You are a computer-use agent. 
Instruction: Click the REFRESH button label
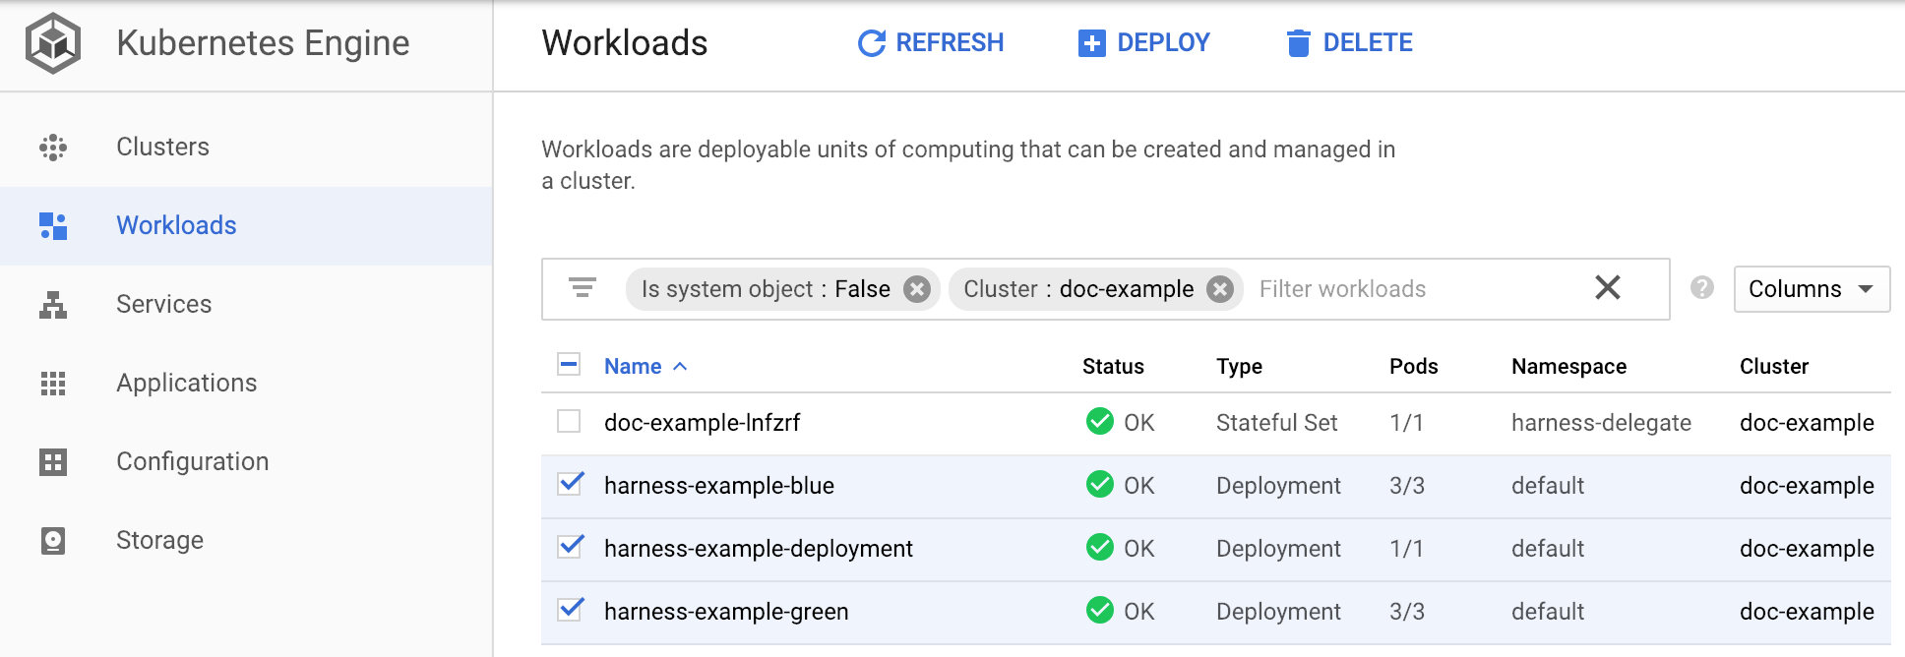pos(950,43)
